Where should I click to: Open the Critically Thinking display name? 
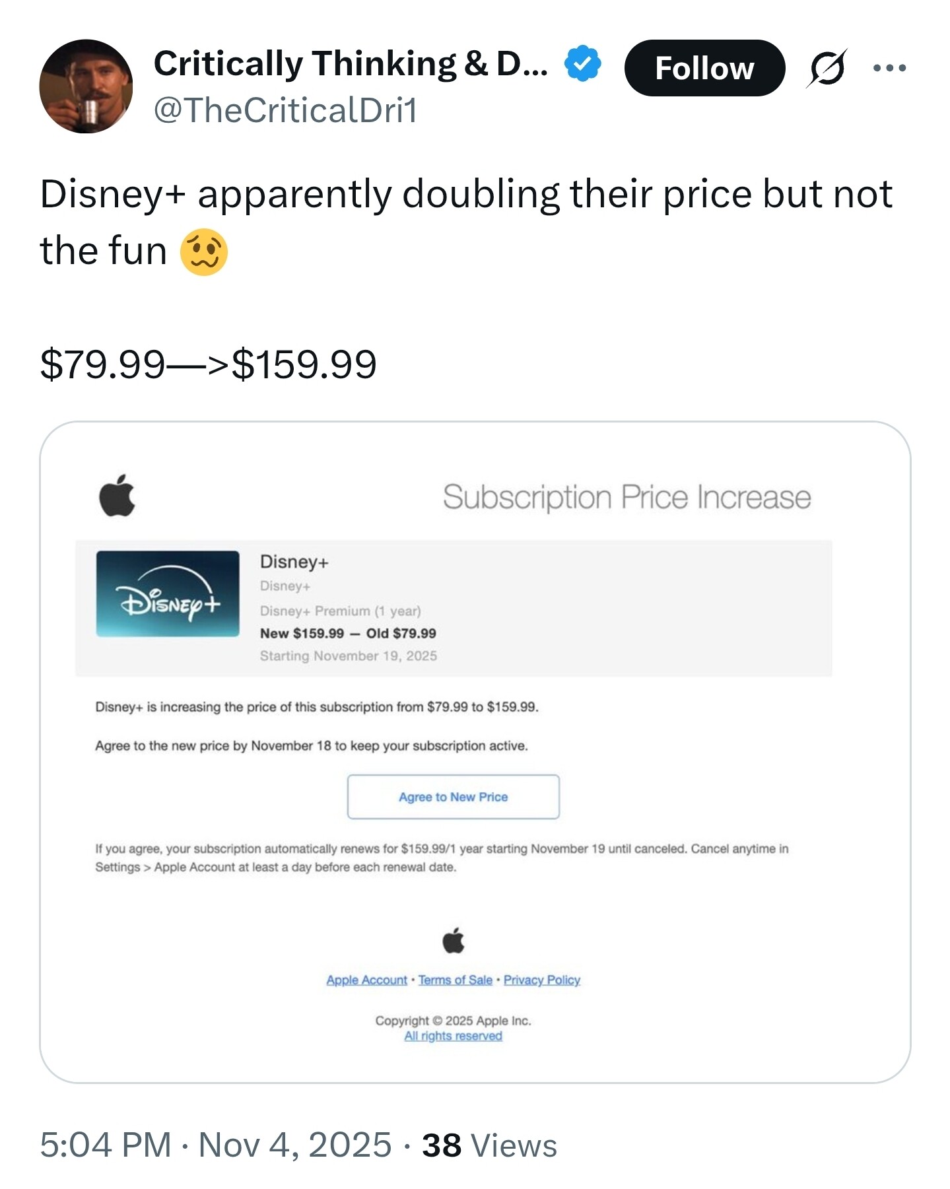tap(350, 64)
